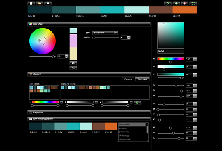Click the speech bubble comment icon
Screen dimensions: 222x151
(48, 4)
